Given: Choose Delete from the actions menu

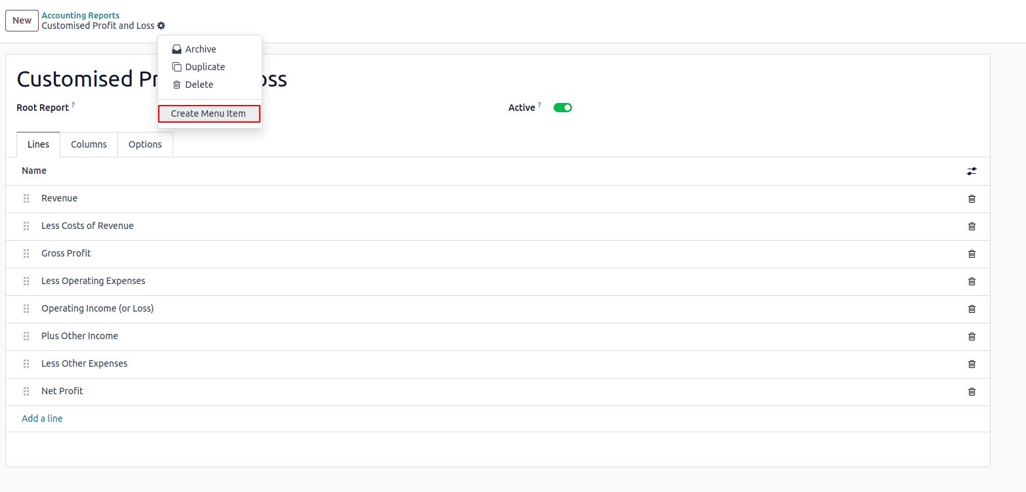Looking at the screenshot, I should coord(210,85).
